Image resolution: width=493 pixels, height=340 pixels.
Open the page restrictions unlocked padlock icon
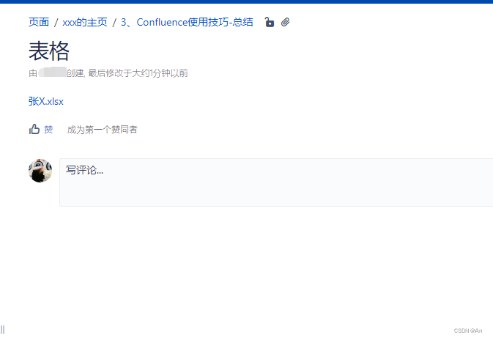tap(269, 22)
